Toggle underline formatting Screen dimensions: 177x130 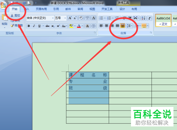click(39, 26)
